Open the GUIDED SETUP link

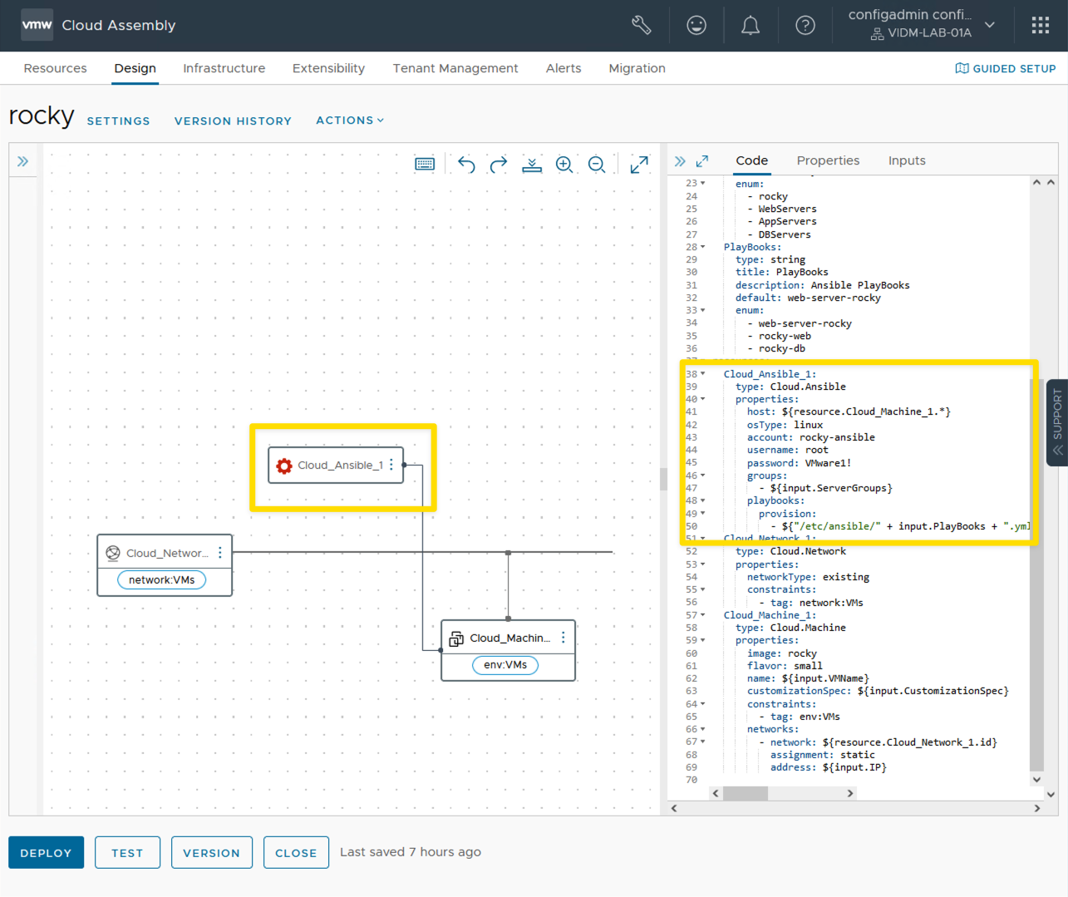pos(1005,68)
